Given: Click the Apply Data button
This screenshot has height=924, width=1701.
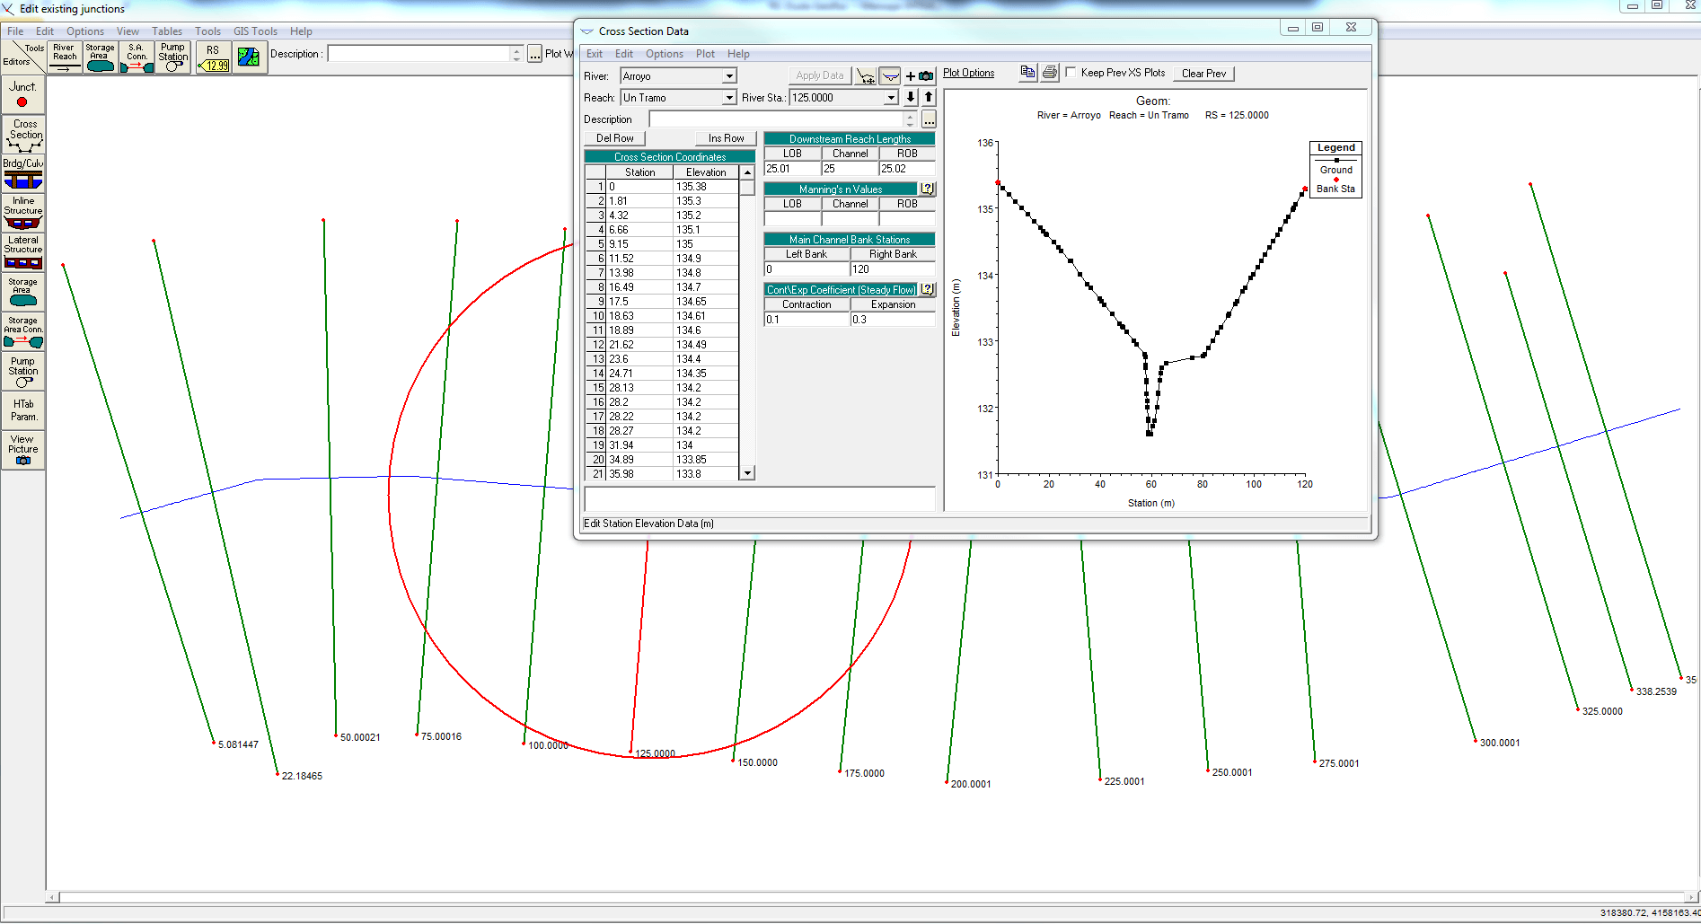Looking at the screenshot, I should click(x=819, y=75).
